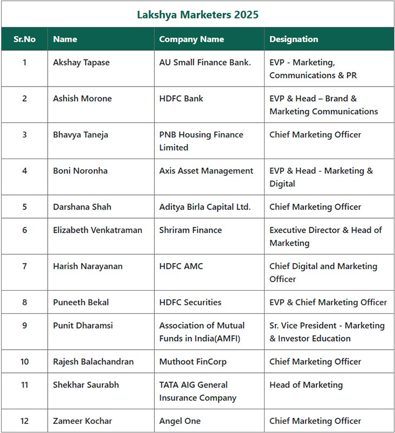Click Head of Marketing designation cell
The image size is (395, 433).
pos(329,391)
